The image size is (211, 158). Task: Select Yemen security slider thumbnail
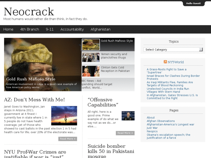coord(91,57)
